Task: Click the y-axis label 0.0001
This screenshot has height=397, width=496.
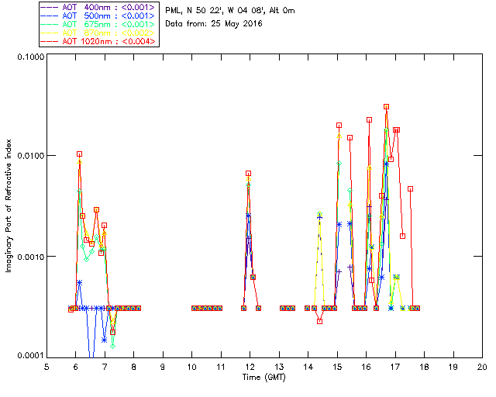Action: click(x=31, y=355)
